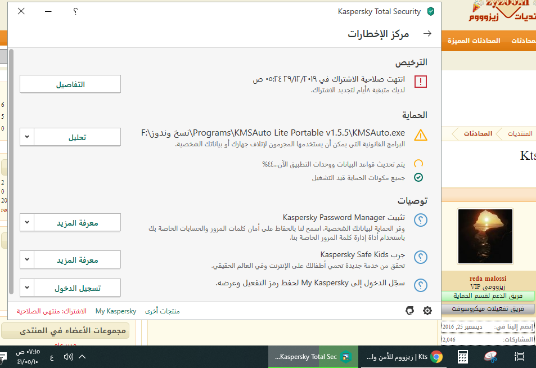Open the منتجات أخرى other products link

(x=162, y=311)
